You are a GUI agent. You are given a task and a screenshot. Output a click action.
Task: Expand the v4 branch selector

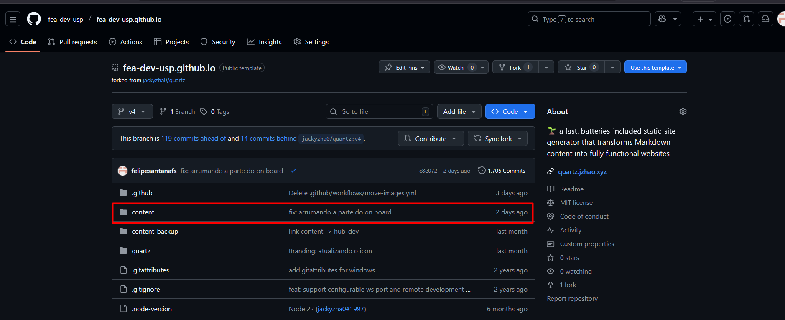[132, 112]
